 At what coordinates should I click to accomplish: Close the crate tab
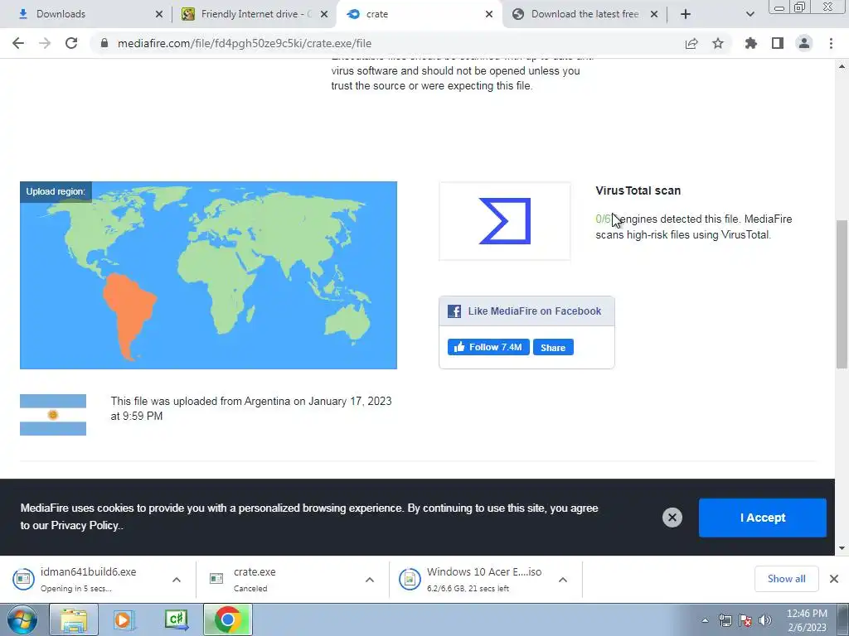[489, 14]
